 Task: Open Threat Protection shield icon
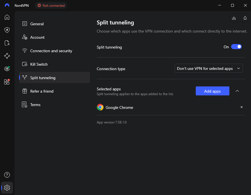coord(7,30)
